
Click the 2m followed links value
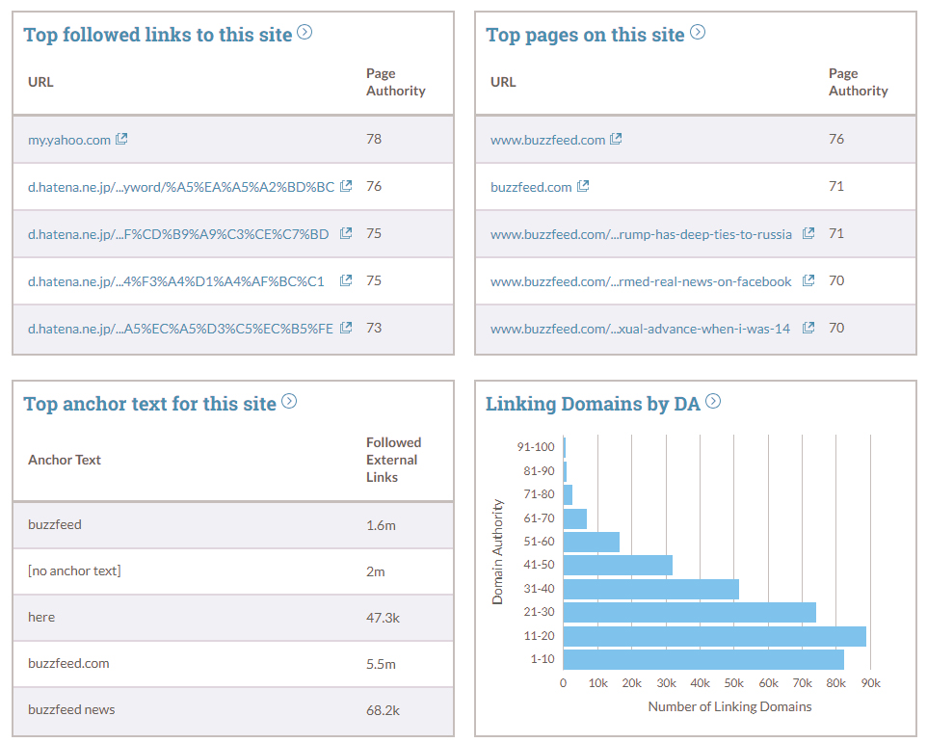pos(376,571)
